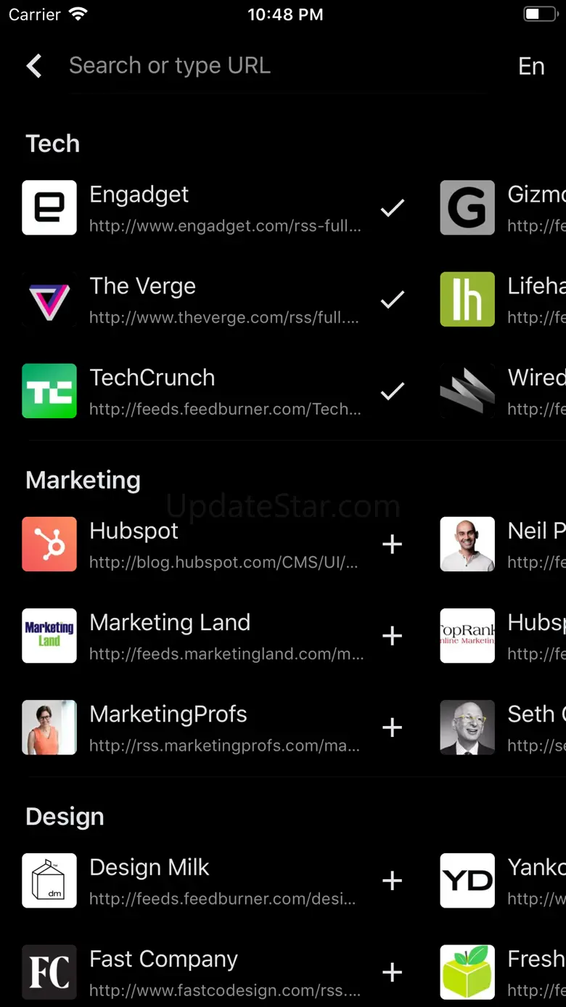
Task: Open the En language selector
Action: pos(531,67)
